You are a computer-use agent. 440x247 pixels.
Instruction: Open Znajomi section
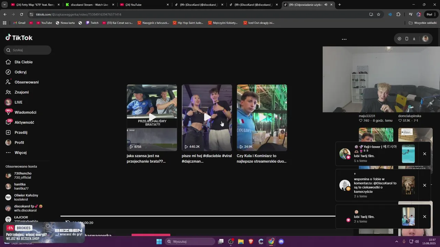point(22,92)
